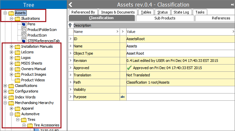Image resolution: width=235 pixels, height=131 pixels.
Task: Click the Product Videos folder icon
Action: (x=18, y=80)
